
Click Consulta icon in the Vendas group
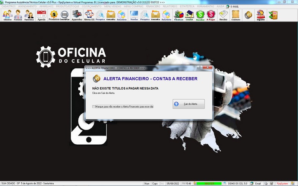pyautogui.click(x=155, y=15)
